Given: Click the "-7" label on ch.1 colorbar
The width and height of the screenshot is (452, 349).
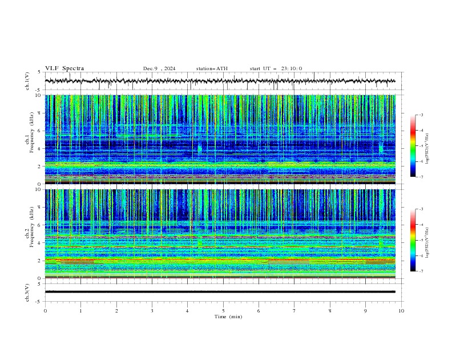Looking at the screenshot, I should click(421, 177).
